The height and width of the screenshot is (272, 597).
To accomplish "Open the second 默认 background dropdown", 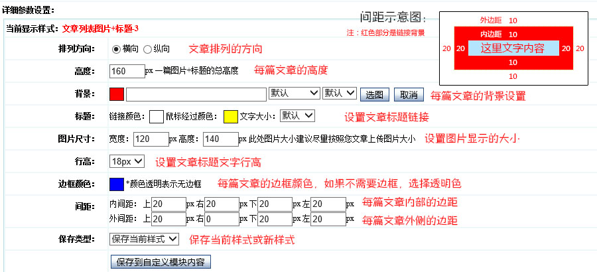I will (340, 94).
